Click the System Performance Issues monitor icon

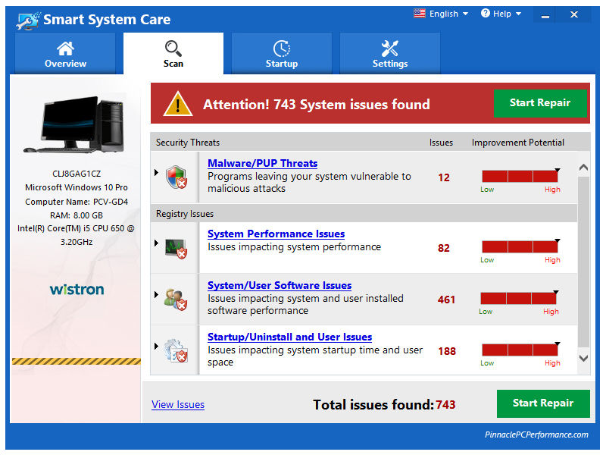176,248
